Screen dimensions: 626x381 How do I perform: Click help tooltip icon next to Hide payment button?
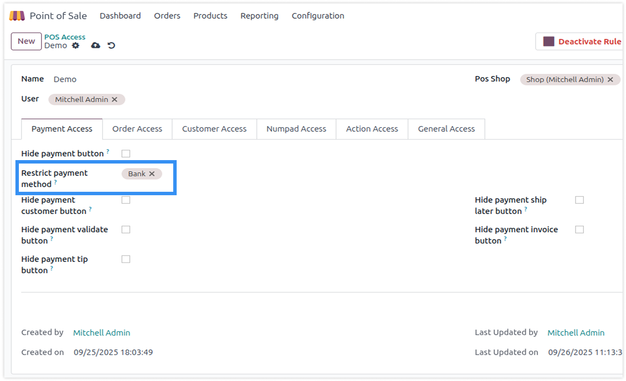pos(108,152)
